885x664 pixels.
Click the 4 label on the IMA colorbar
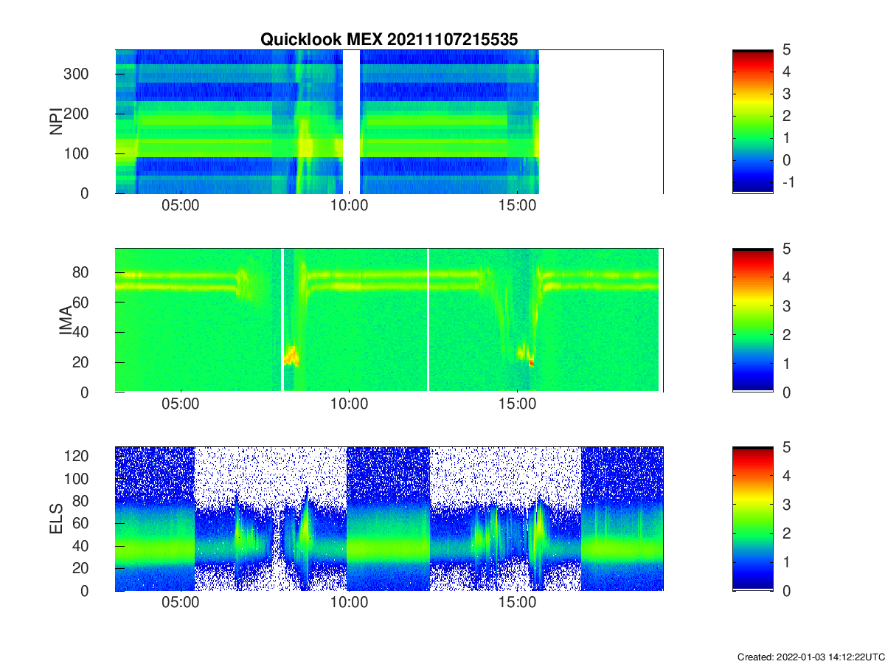point(786,277)
